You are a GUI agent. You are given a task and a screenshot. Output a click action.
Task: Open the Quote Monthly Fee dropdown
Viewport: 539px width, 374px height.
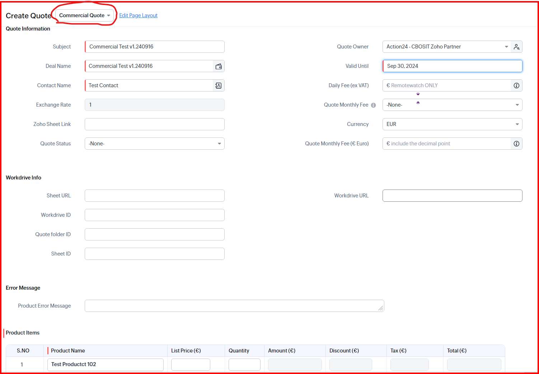[x=452, y=105]
